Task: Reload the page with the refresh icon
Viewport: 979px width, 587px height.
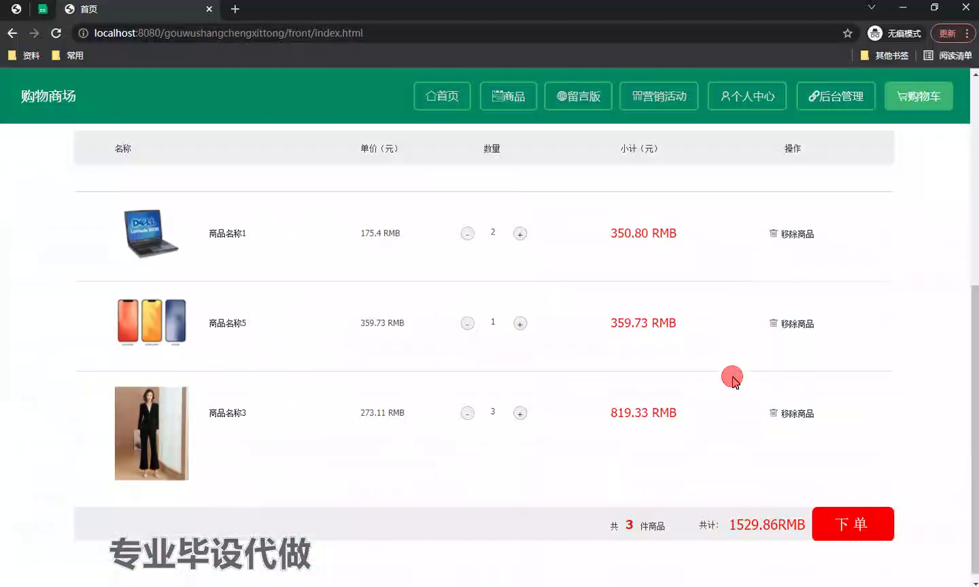Action: [56, 33]
